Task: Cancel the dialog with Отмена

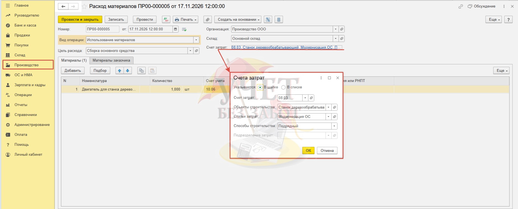Action: click(x=327, y=150)
